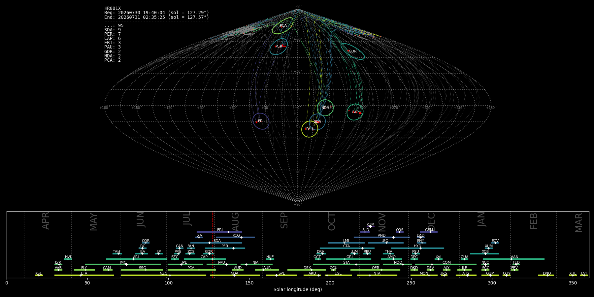Click the Solar longitude axis label
The image size is (594, 297).
coord(298,290)
